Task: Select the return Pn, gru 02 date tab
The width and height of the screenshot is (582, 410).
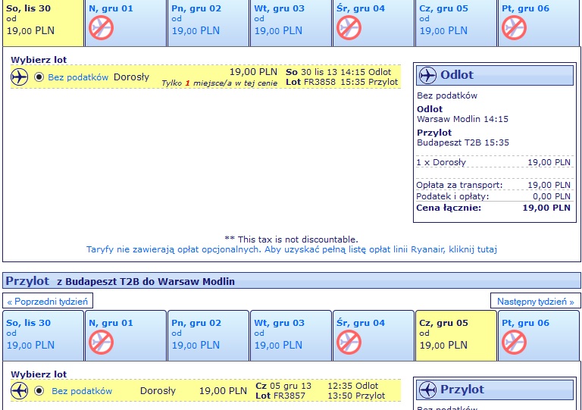Action: coord(208,336)
